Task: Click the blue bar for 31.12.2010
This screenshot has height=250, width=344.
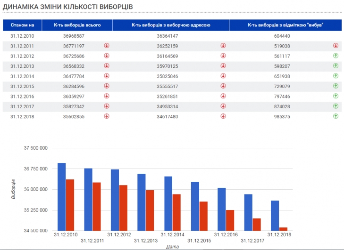Action: coord(61,197)
